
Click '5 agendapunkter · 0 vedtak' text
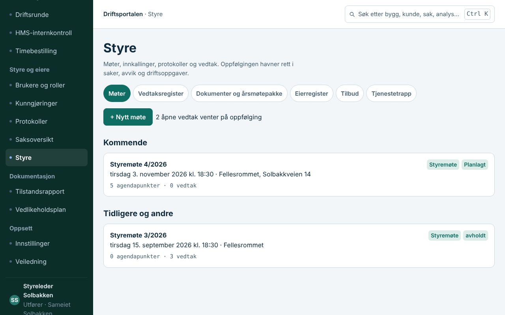[x=153, y=185]
